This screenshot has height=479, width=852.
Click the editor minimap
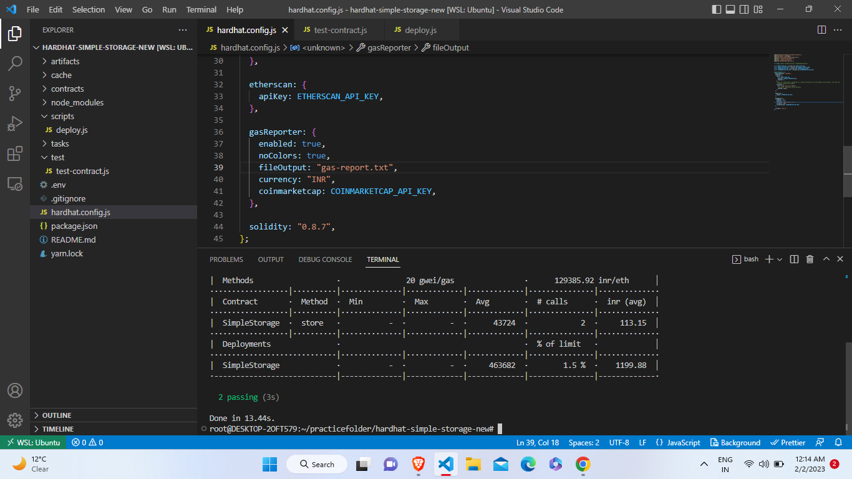(807, 82)
